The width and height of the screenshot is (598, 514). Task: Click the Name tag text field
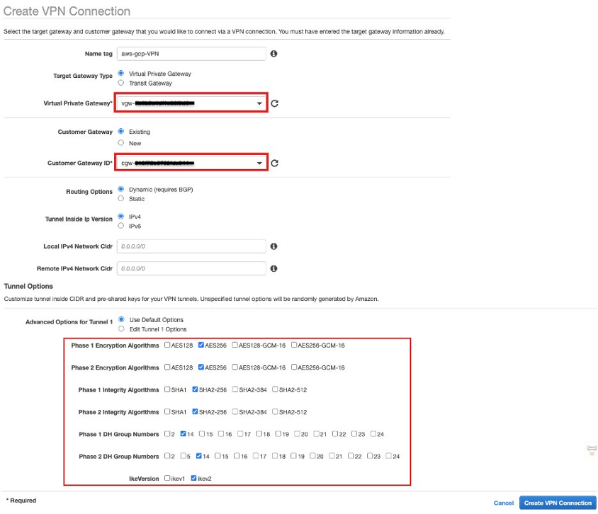click(191, 54)
